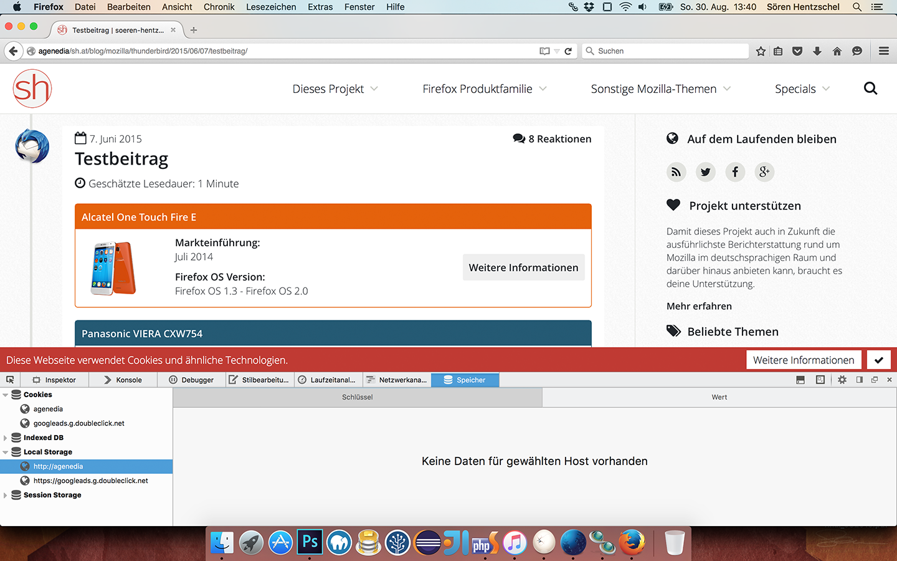This screenshot has height=561, width=897.
Task: Open the downloads panel
Action: point(817,51)
